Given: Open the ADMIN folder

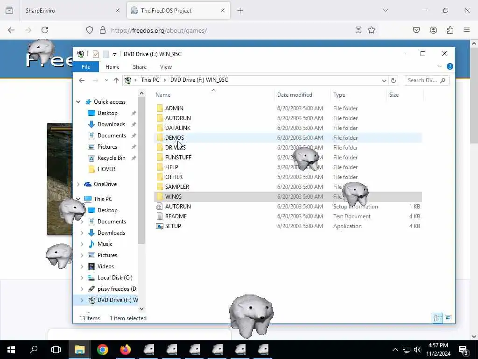Looking at the screenshot, I should (174, 108).
